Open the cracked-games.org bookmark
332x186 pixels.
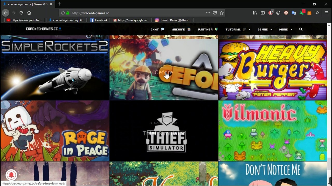click(x=66, y=20)
